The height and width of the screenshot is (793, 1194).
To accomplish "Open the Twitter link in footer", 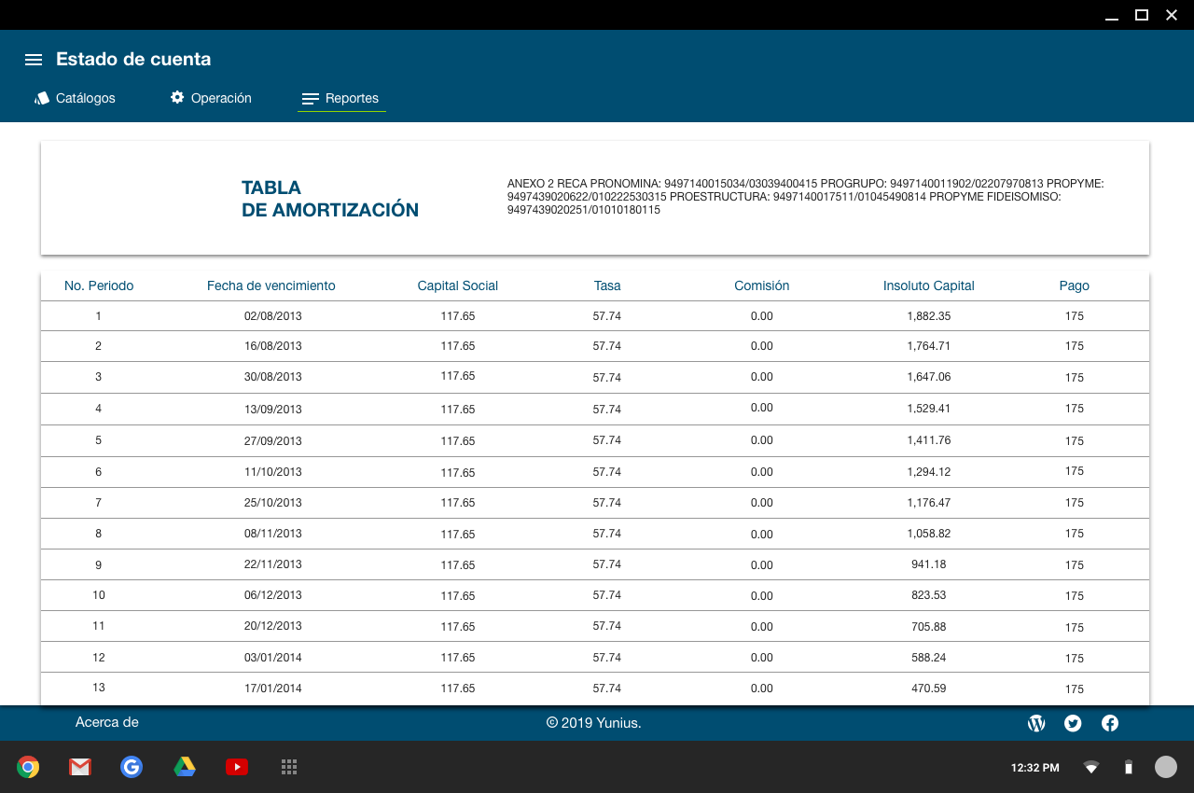I will 1073,723.
